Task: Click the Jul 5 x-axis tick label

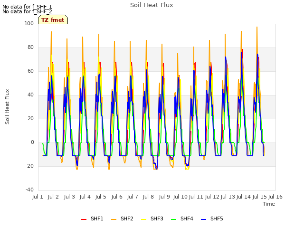Action: click(101, 197)
